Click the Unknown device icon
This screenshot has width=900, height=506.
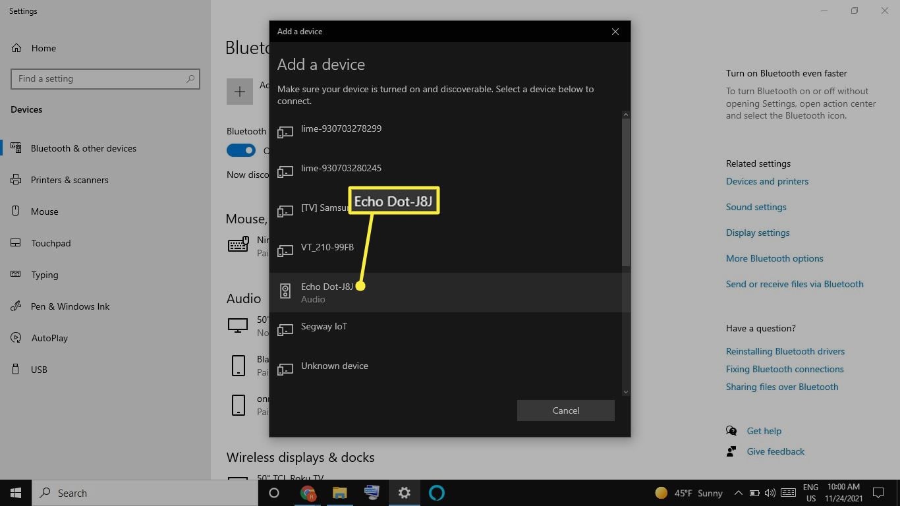285,370
